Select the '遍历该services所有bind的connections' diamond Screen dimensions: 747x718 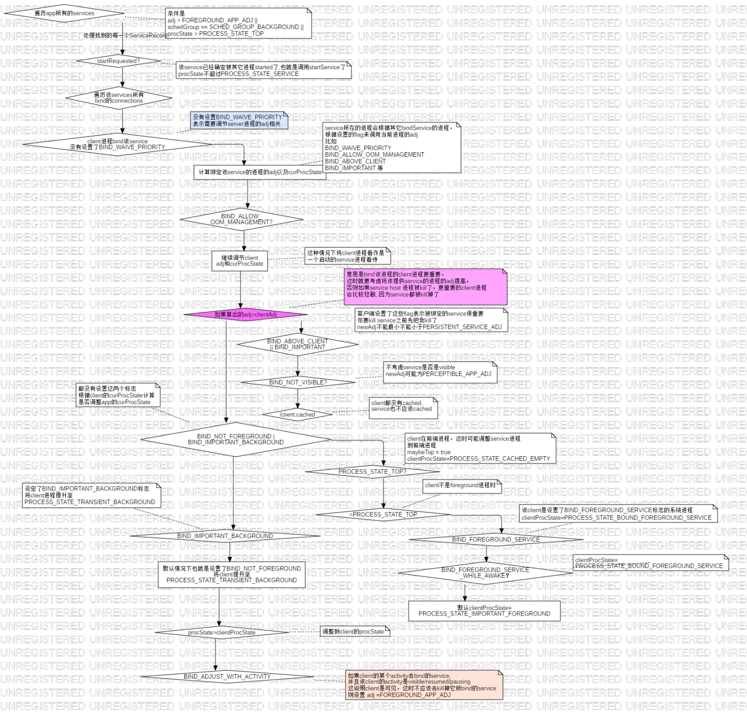coord(119,98)
